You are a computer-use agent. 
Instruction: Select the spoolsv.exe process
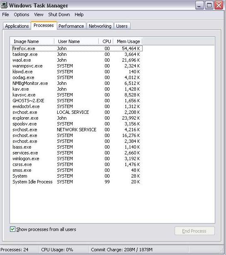pyautogui.click(x=77, y=124)
